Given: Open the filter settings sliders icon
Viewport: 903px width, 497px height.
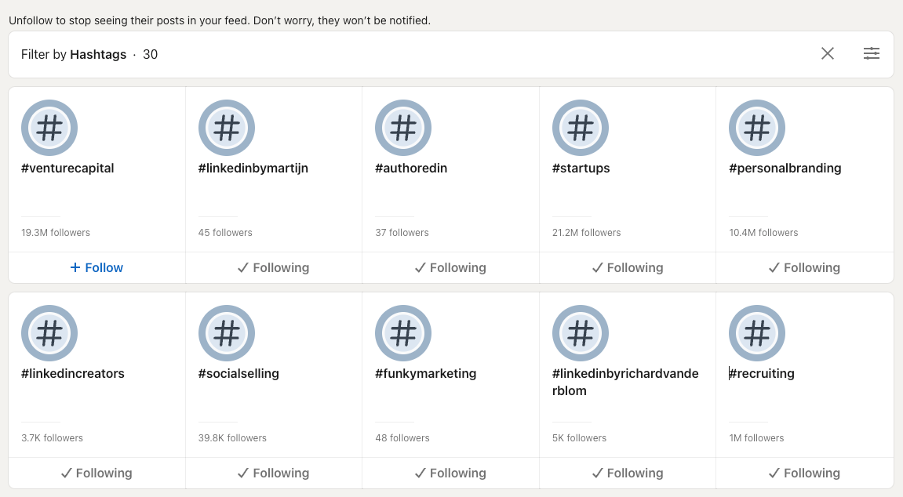Looking at the screenshot, I should [872, 53].
